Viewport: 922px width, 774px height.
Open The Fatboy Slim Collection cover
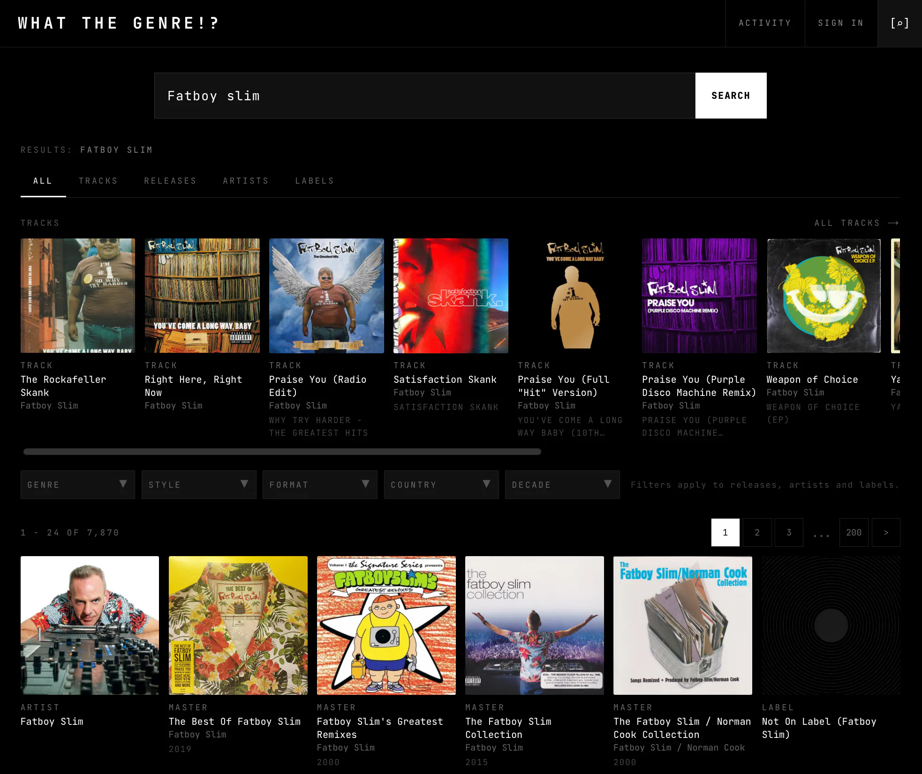click(x=535, y=625)
